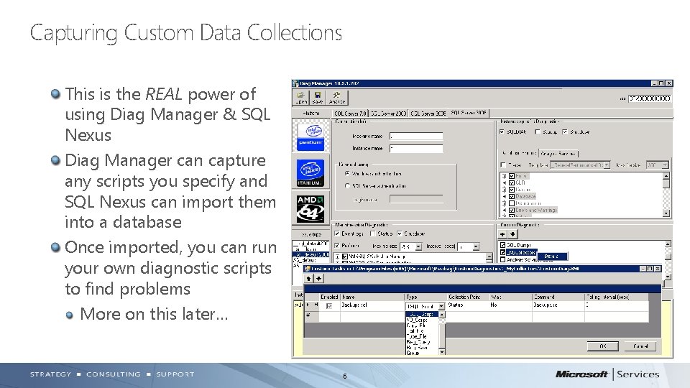Switch to Analysis Services tab
Screen dimensions: 690x388
pyautogui.click(x=558, y=154)
